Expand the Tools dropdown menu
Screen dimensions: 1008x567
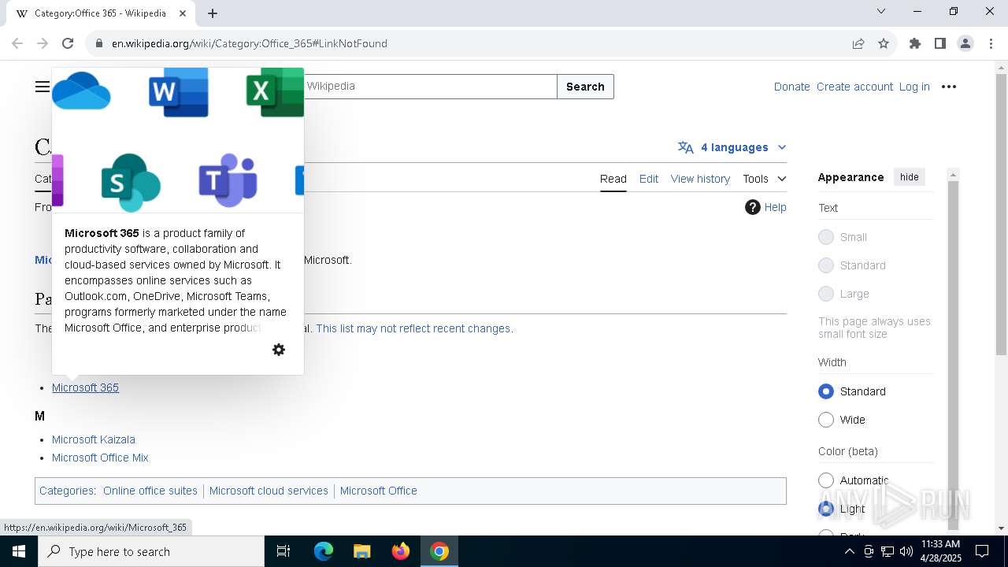click(764, 179)
